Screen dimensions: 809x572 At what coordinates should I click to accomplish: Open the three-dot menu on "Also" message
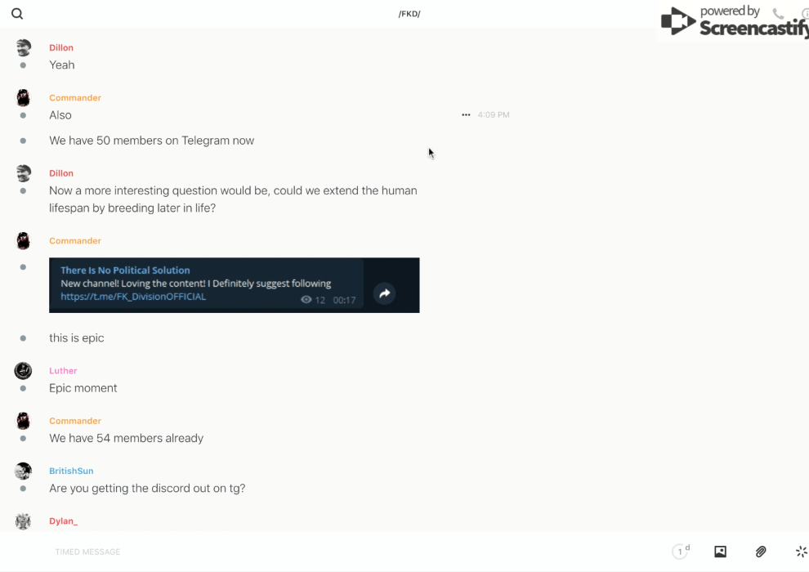466,115
